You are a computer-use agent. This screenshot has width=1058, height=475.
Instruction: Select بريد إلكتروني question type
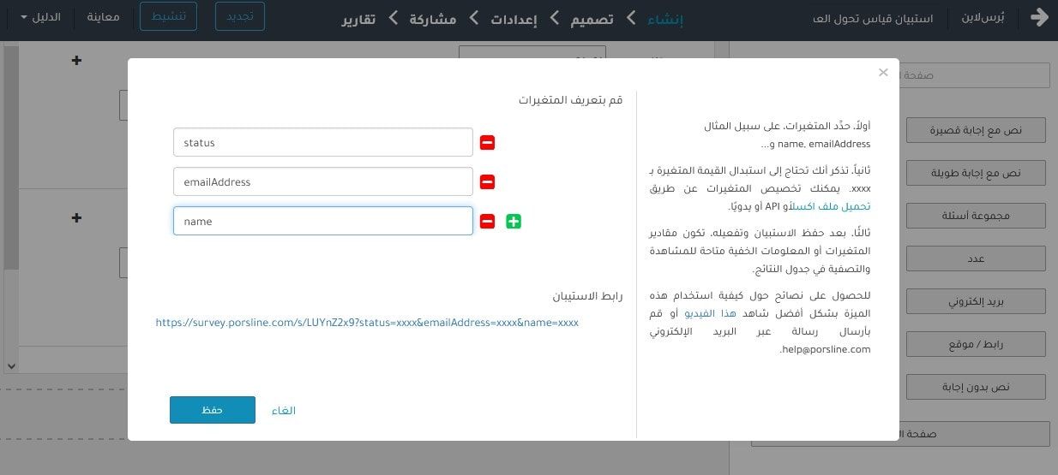976,301
